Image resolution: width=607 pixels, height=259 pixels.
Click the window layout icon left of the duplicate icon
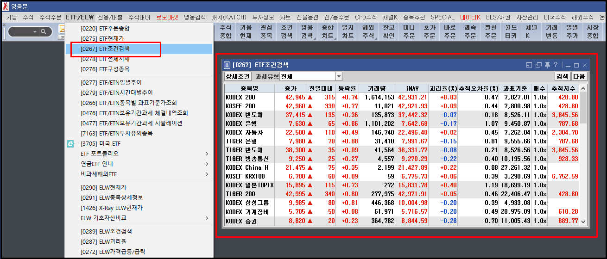click(529, 65)
